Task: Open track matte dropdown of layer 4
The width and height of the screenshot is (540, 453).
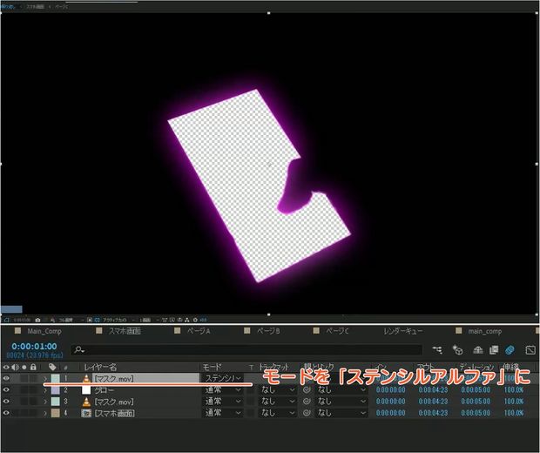Action: 277,413
